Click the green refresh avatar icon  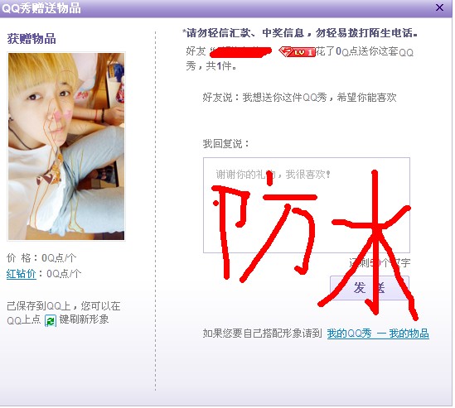coord(51,321)
